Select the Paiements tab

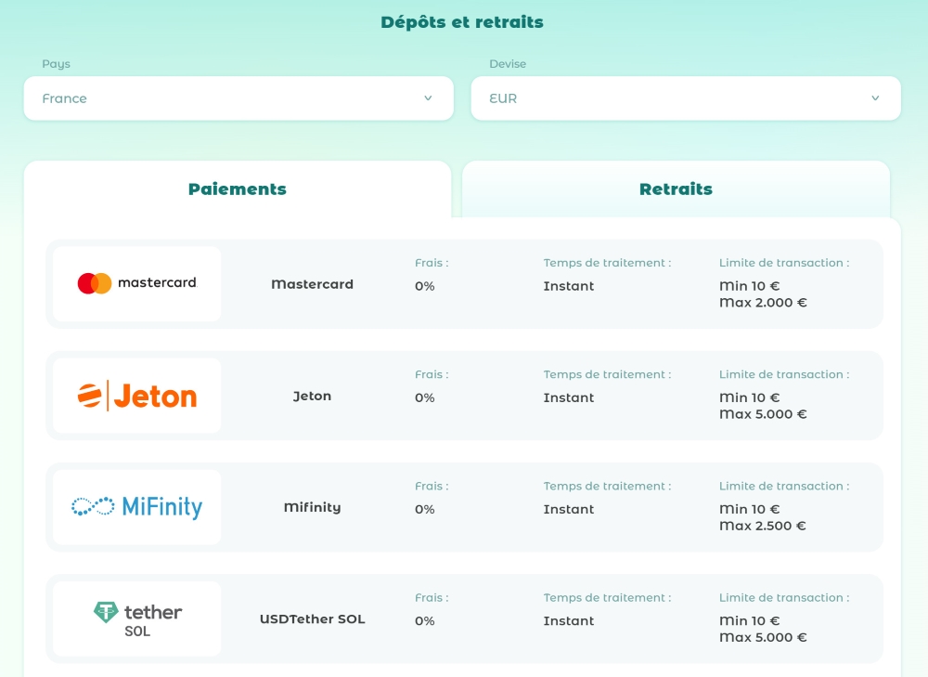(238, 189)
